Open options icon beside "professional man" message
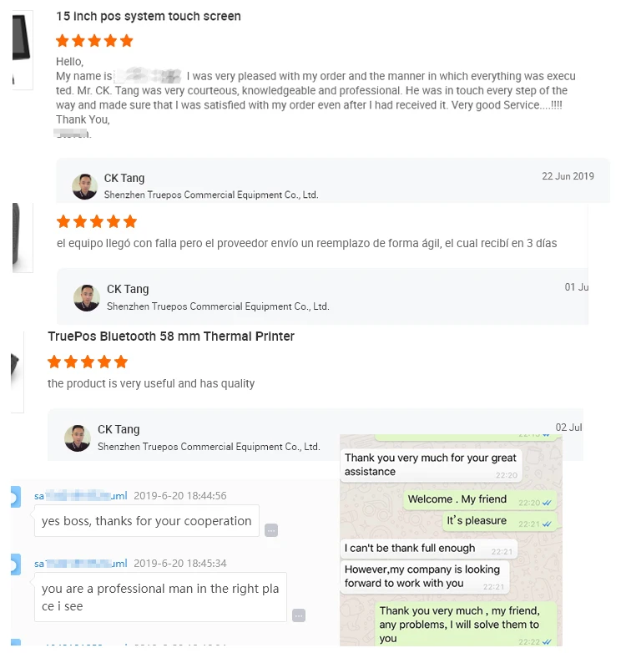626x653 pixels. 299,615
